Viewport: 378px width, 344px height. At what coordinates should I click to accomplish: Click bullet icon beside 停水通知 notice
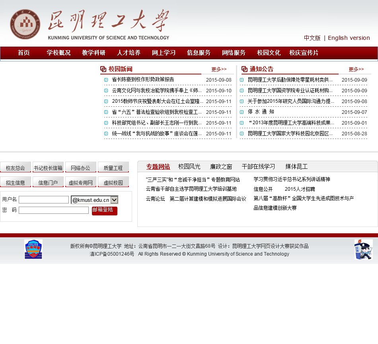point(242,112)
